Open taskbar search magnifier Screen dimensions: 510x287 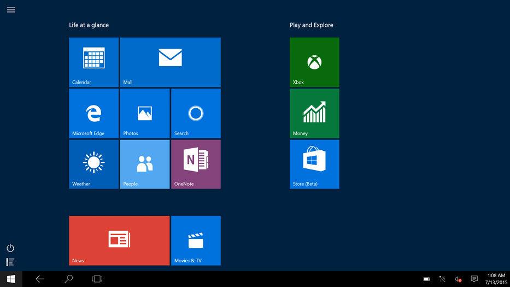[68, 279]
